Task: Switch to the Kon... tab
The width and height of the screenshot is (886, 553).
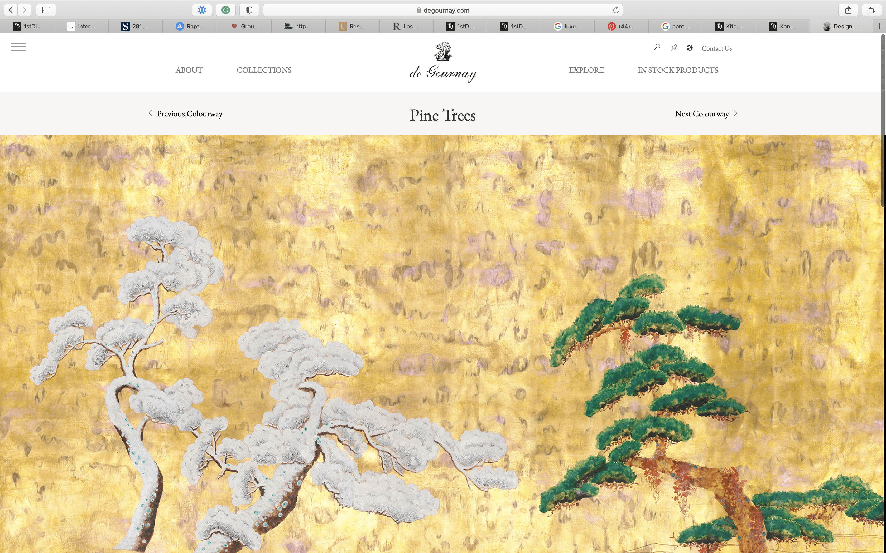Action: tap(782, 26)
